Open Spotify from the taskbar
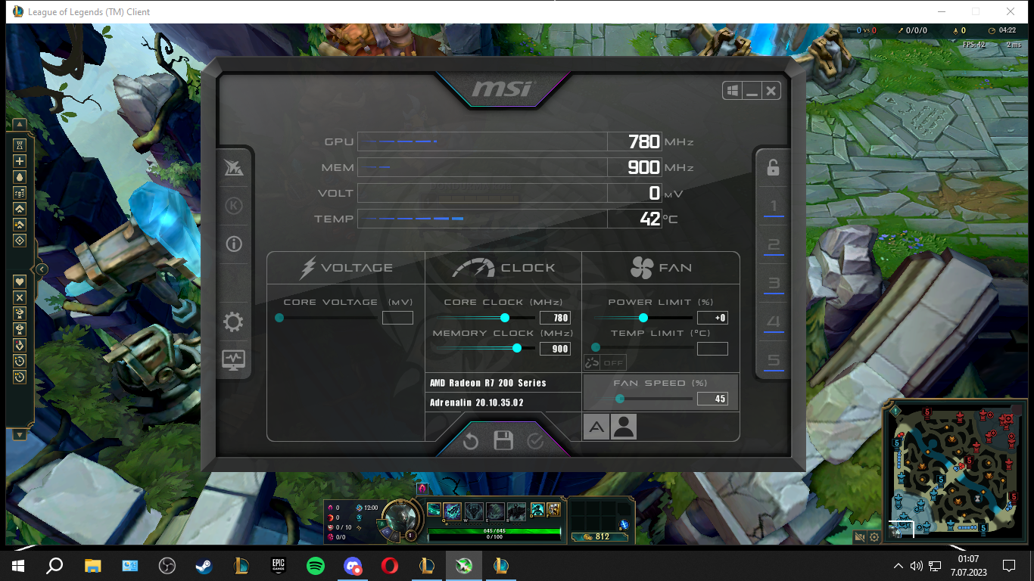Screen dimensions: 1034x581 316,565
